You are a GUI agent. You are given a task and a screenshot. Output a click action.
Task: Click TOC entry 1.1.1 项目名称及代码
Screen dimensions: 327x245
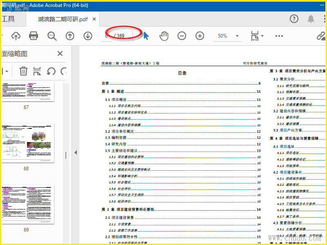coord(185,106)
